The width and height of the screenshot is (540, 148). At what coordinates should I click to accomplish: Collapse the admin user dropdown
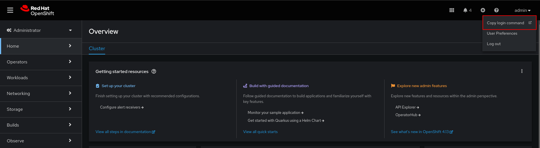tap(522, 10)
